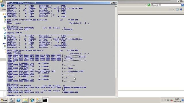
Task: Click the 'Poonjolai_1501' column value
Action: (76, 71)
